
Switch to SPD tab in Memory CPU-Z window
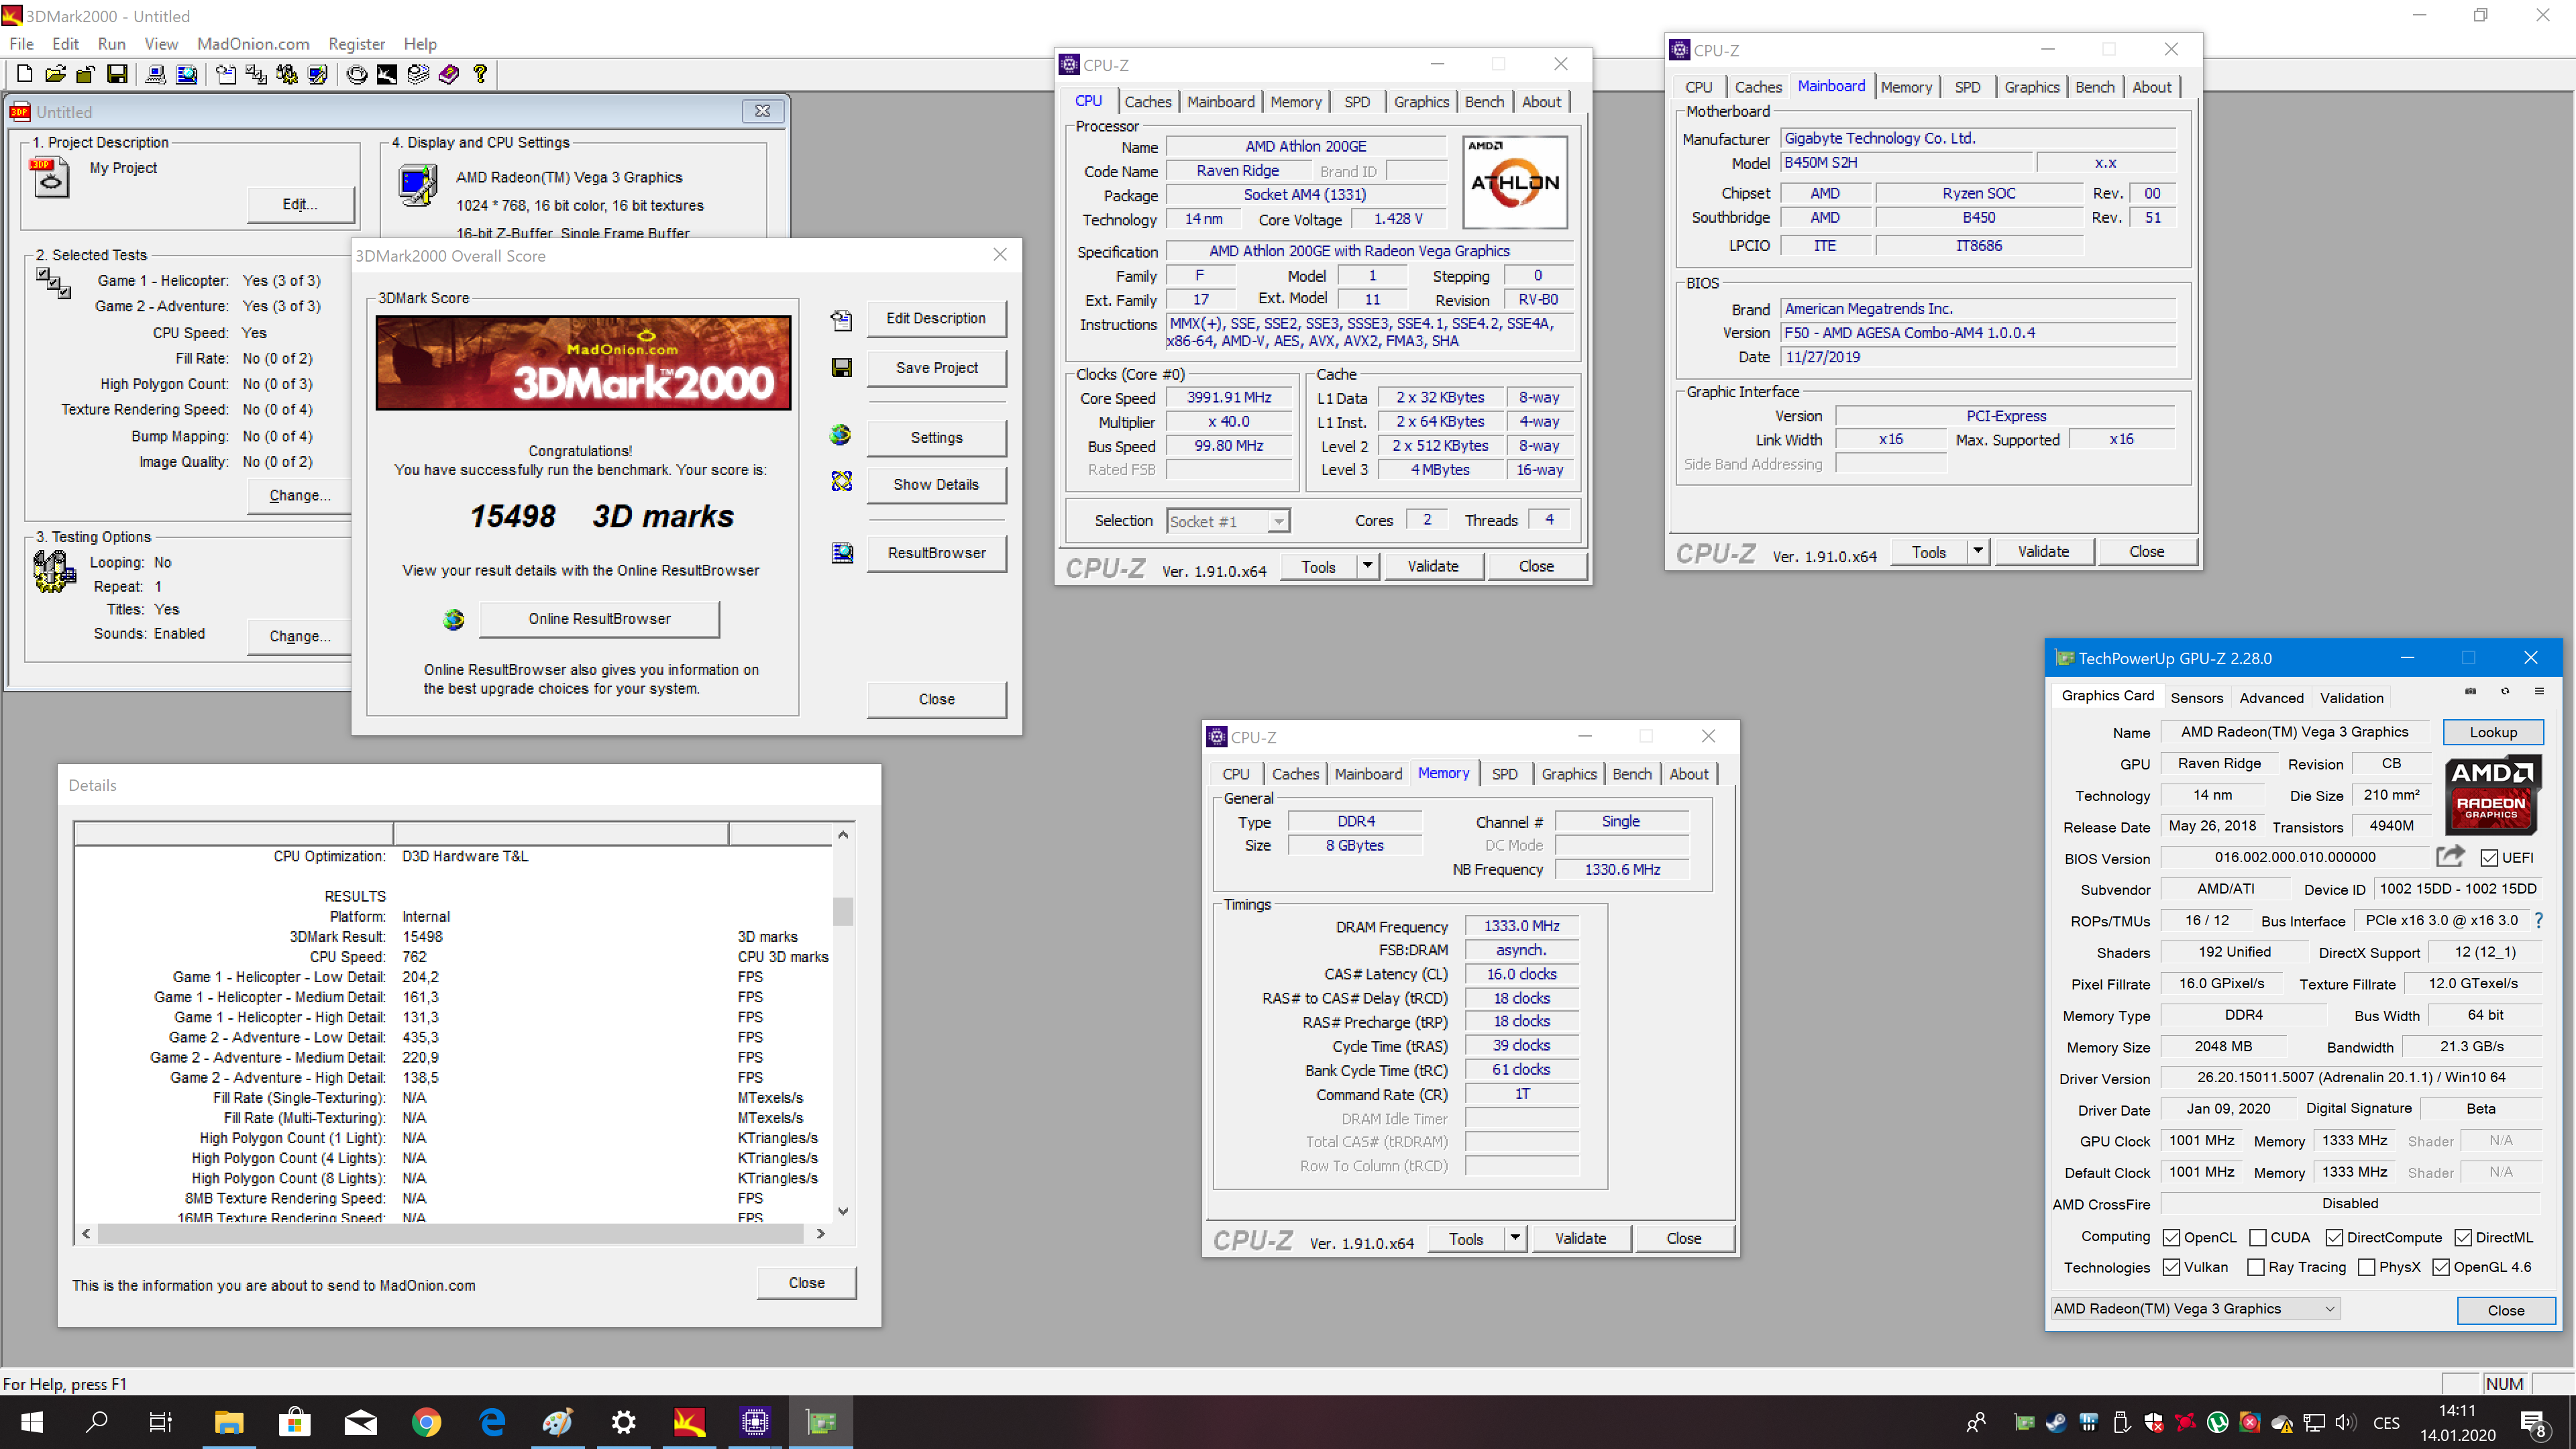[x=1504, y=774]
